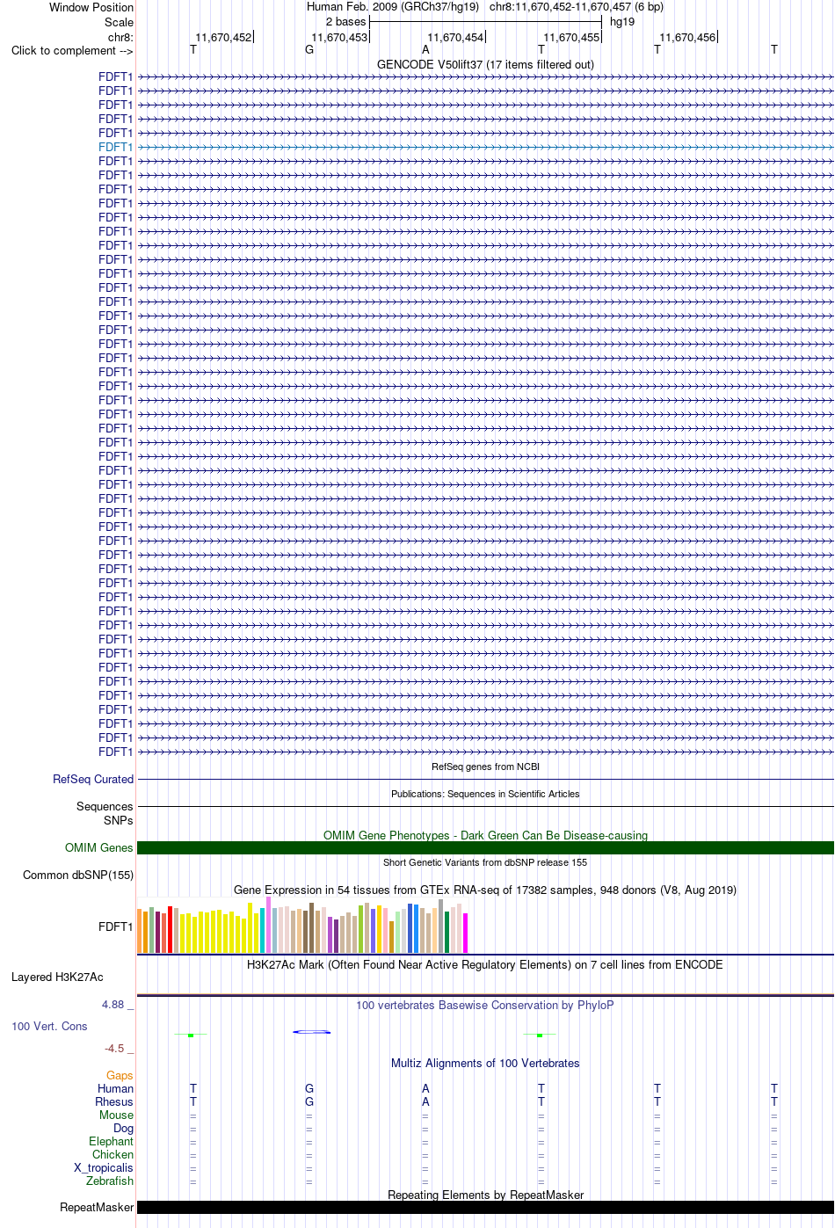Click the 'chr8:11,670,452-11,670,457 (6 bp)' position text

point(577,6)
